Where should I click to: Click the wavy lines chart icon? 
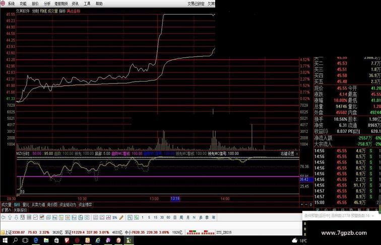[x=96, y=217]
